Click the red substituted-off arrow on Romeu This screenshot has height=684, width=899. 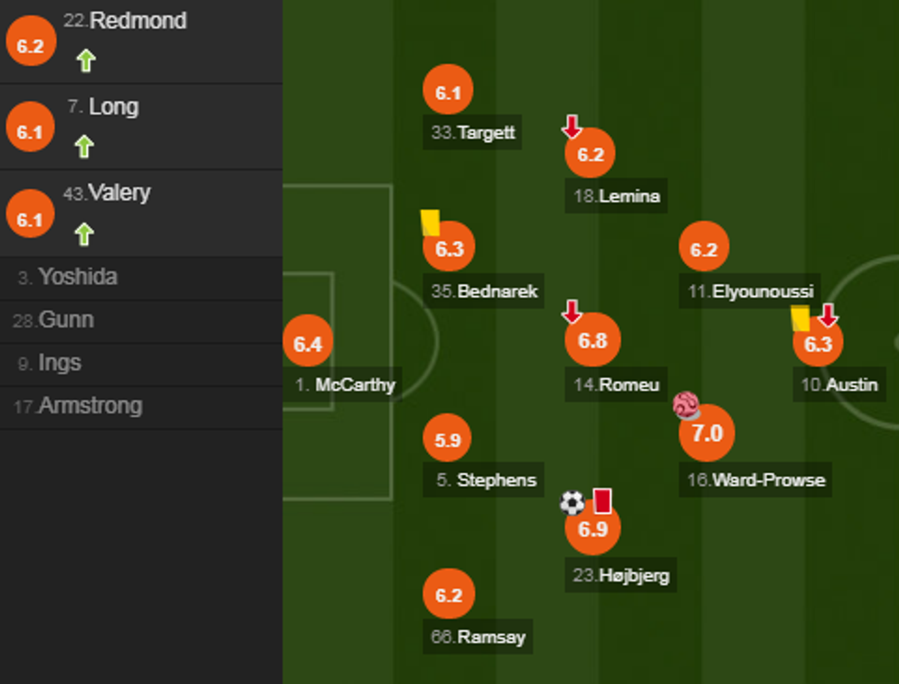click(572, 312)
